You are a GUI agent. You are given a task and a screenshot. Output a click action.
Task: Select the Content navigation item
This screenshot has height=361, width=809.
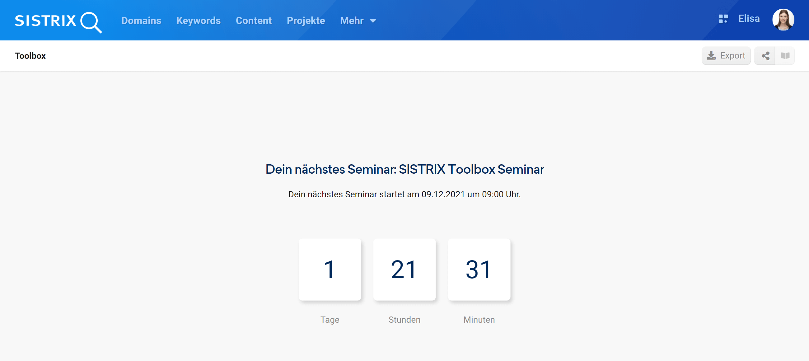tap(254, 21)
